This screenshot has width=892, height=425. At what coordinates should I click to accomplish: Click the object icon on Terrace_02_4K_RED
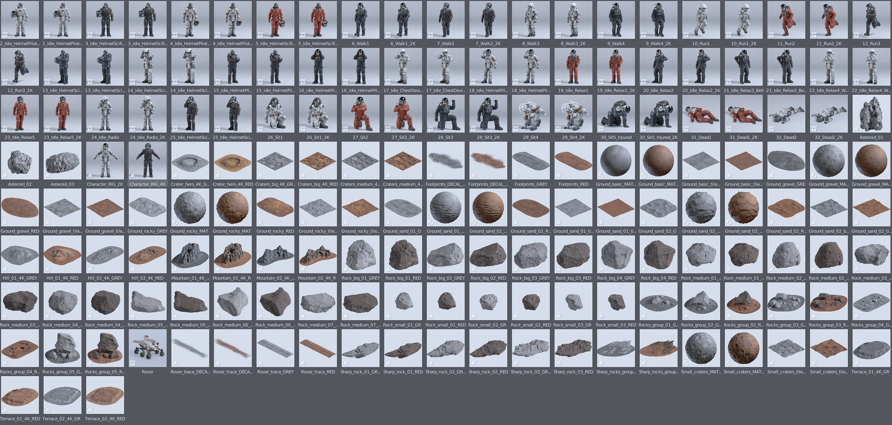[89, 410]
